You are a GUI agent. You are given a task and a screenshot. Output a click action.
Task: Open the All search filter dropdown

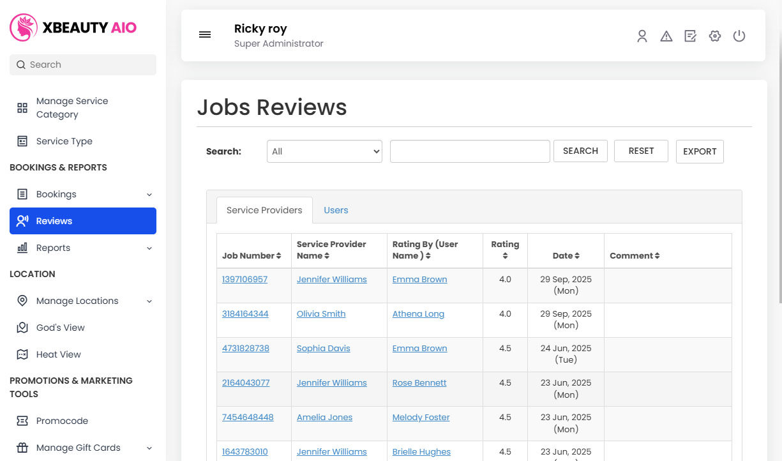click(324, 151)
